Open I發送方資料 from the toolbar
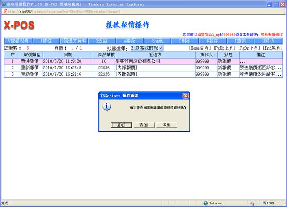This screenshot has width=287, height=207. (74, 41)
